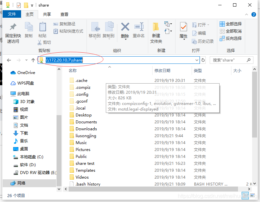Expand the address bar history dropdown
The height and width of the screenshot is (202, 260).
[x=197, y=60]
